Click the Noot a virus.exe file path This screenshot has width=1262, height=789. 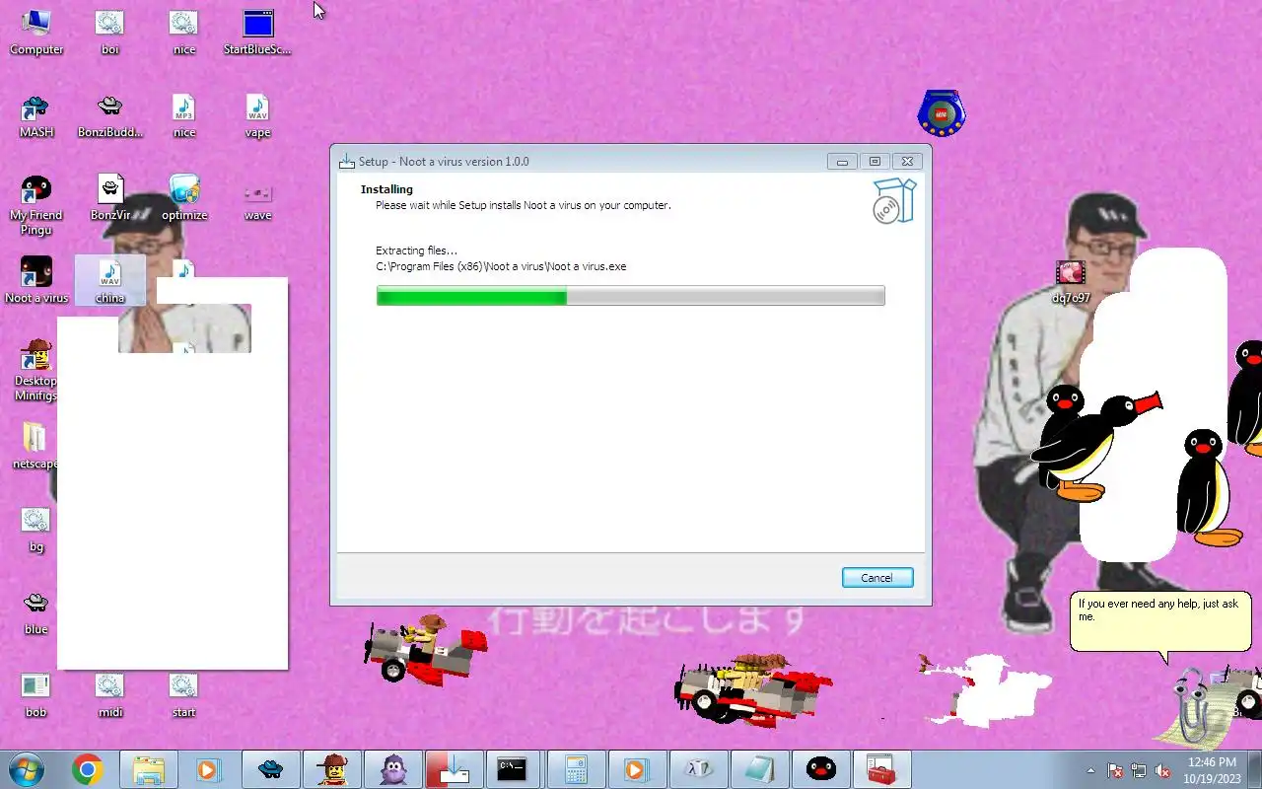[501, 266]
